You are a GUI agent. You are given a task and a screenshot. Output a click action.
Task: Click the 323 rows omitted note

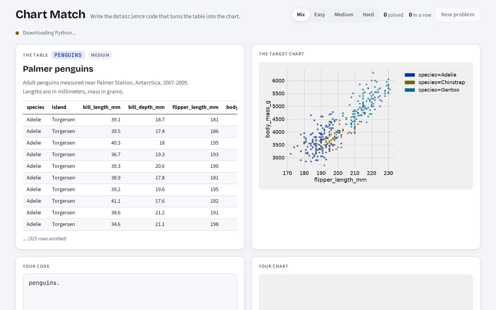point(45,239)
